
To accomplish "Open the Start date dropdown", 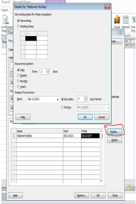I will click(57, 100).
